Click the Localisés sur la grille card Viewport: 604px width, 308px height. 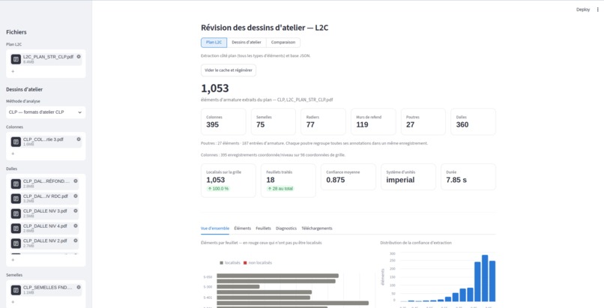pyautogui.click(x=229, y=181)
